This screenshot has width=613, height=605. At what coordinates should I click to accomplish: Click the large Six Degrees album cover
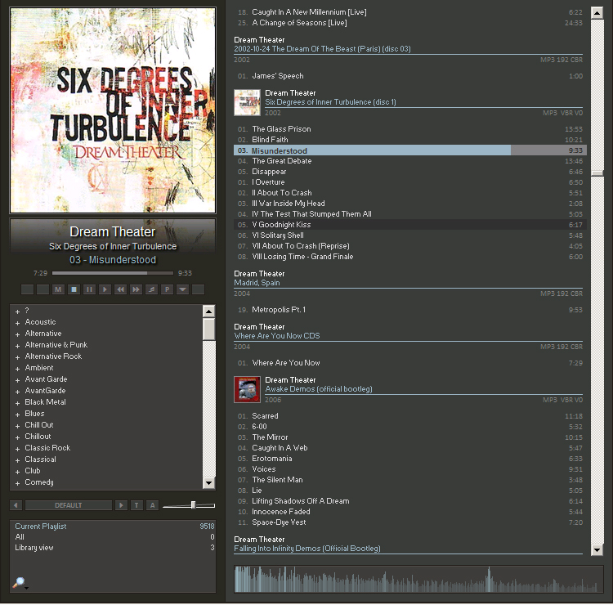coord(113,110)
